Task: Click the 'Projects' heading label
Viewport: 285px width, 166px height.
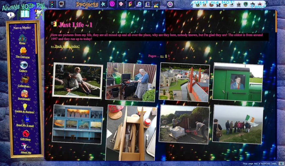Action: [x=87, y=4]
